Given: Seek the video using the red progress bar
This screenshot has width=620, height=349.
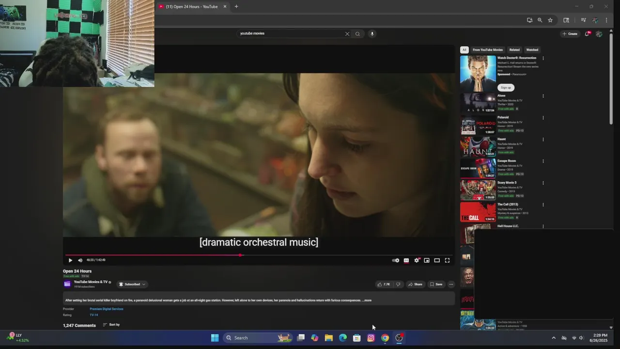Looking at the screenshot, I should (259, 255).
